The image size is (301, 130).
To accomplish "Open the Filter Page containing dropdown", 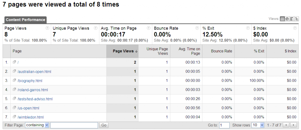I will coord(37,125).
